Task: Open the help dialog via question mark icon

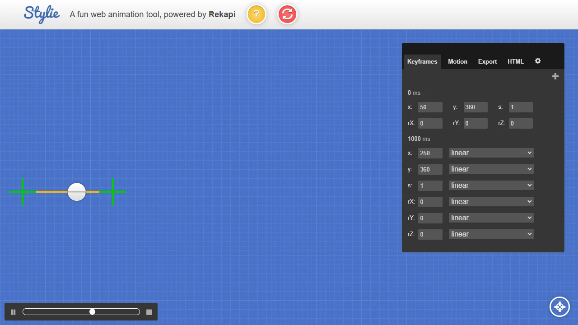Action: click(256, 14)
